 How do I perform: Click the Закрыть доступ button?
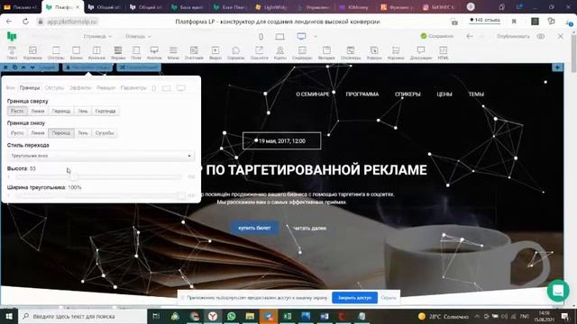[354, 298]
